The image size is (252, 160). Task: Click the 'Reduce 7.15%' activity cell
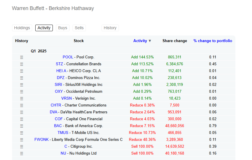click(x=142, y=126)
